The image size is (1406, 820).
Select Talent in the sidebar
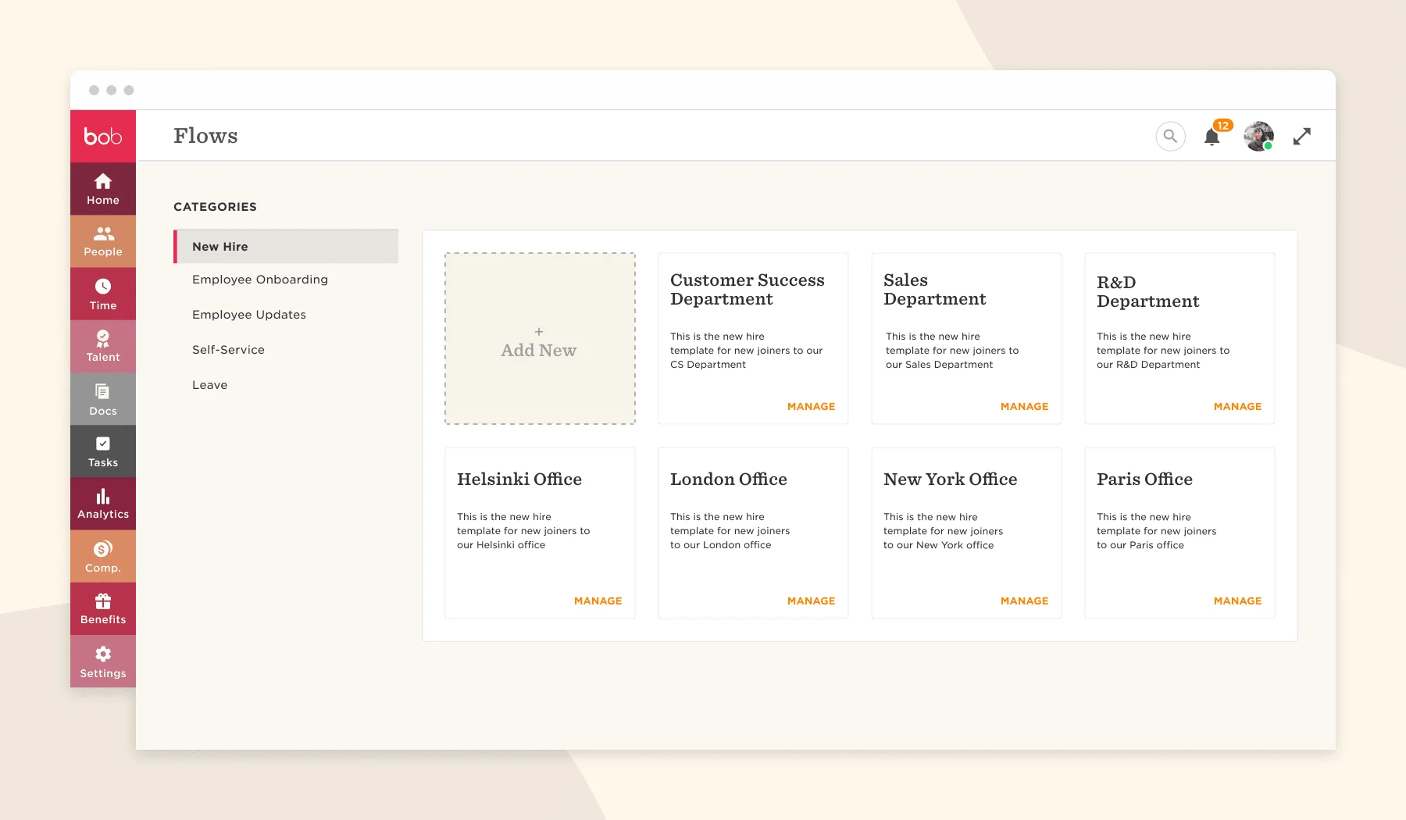coord(103,346)
